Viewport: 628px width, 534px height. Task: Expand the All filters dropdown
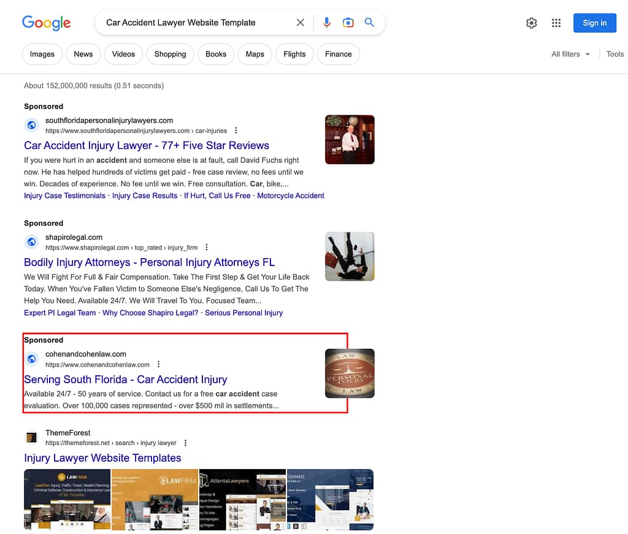pos(571,54)
